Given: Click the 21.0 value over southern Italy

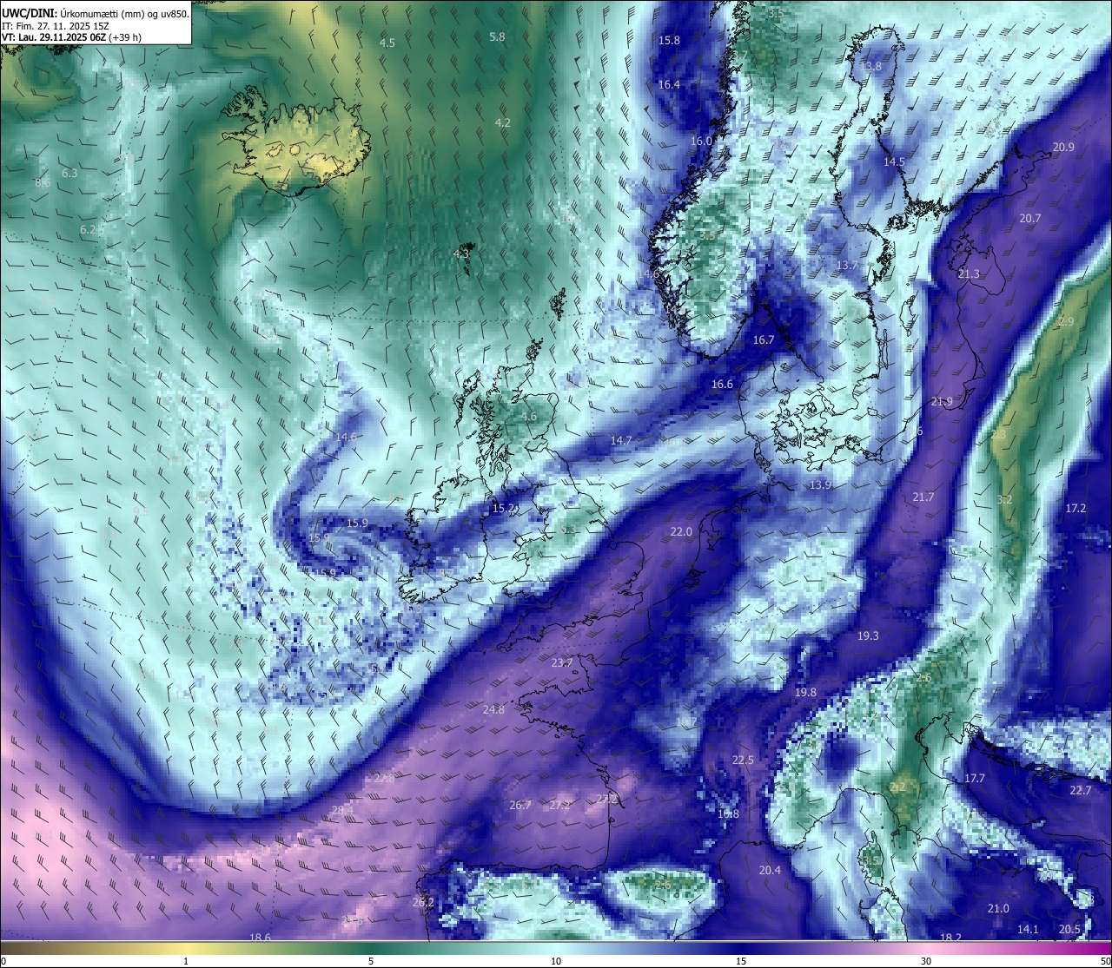Looking at the screenshot, I should click(x=998, y=908).
